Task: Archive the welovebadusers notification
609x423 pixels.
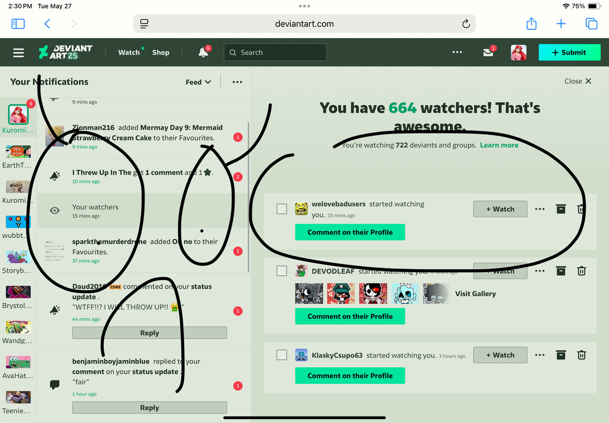Action: tap(561, 209)
